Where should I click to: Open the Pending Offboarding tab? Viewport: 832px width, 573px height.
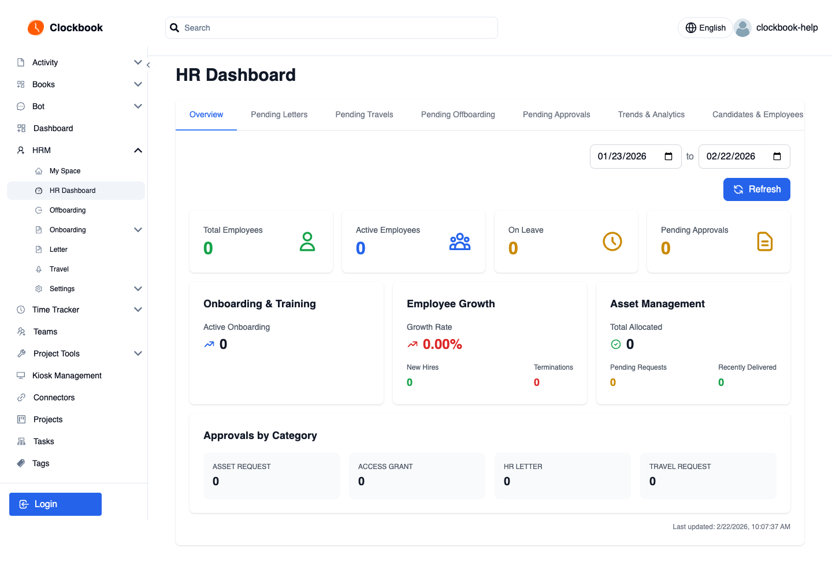click(458, 114)
